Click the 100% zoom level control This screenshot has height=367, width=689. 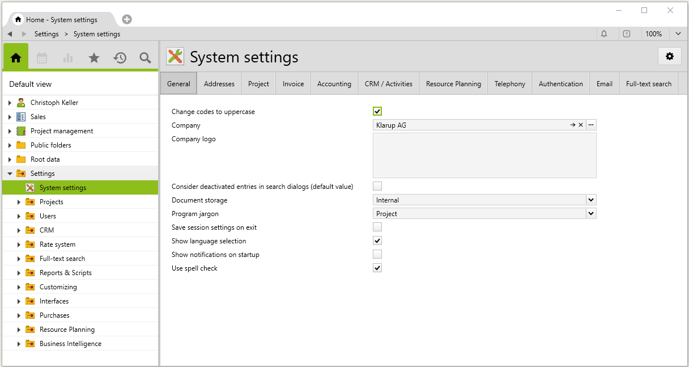point(653,34)
